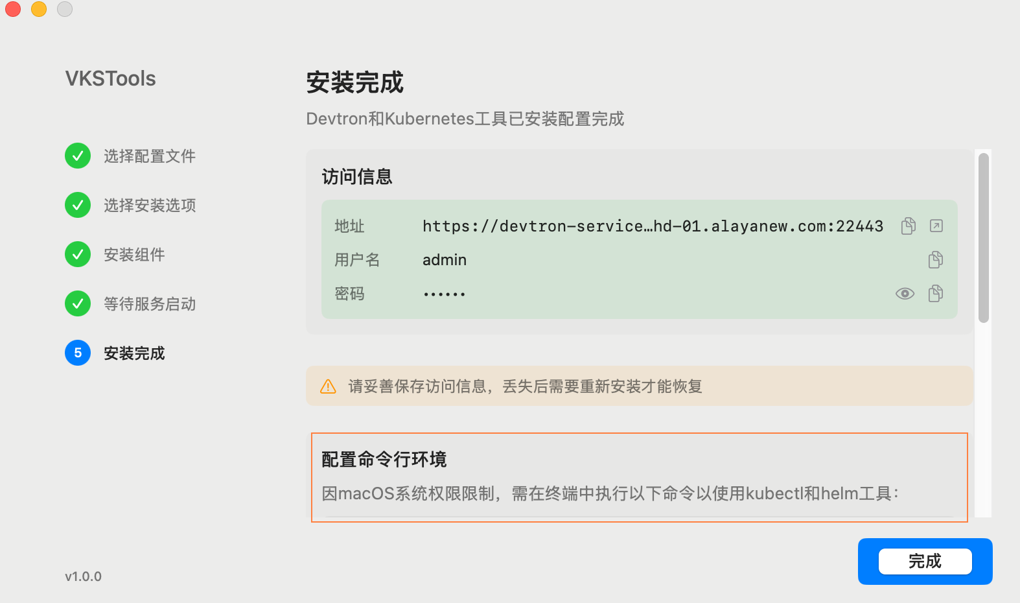Click the orange warning triangle icon
The image size is (1020, 603).
(329, 386)
